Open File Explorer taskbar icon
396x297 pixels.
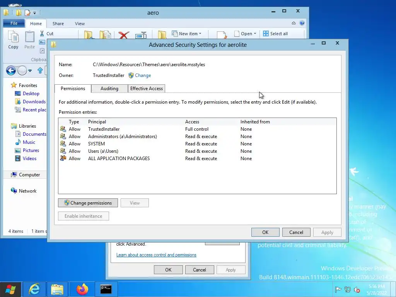[57, 289]
